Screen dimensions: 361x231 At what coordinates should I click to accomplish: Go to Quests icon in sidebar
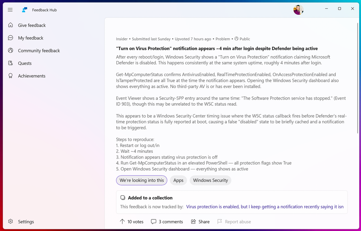[10, 63]
